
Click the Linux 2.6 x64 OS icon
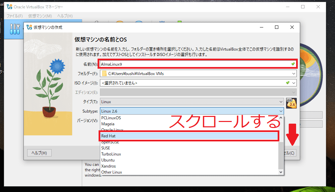291,103
